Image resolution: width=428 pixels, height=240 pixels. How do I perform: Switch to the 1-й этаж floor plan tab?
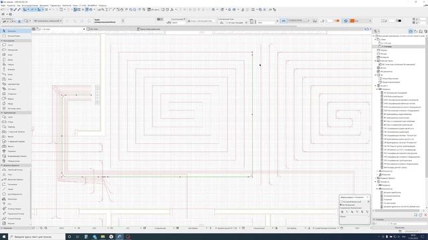point(59,29)
